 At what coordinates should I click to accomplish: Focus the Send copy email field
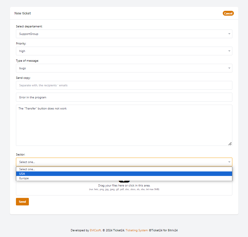pos(124,85)
